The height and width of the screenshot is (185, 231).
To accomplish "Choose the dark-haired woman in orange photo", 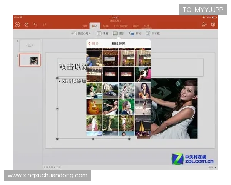I will [x=143, y=91].
